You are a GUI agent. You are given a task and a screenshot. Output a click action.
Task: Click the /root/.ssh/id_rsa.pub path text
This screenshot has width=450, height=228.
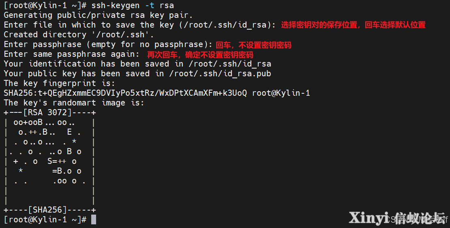pyautogui.click(x=220, y=73)
